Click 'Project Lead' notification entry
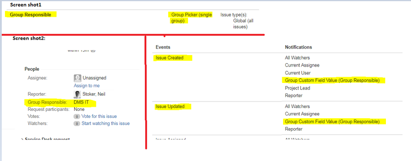 [x=297, y=88]
